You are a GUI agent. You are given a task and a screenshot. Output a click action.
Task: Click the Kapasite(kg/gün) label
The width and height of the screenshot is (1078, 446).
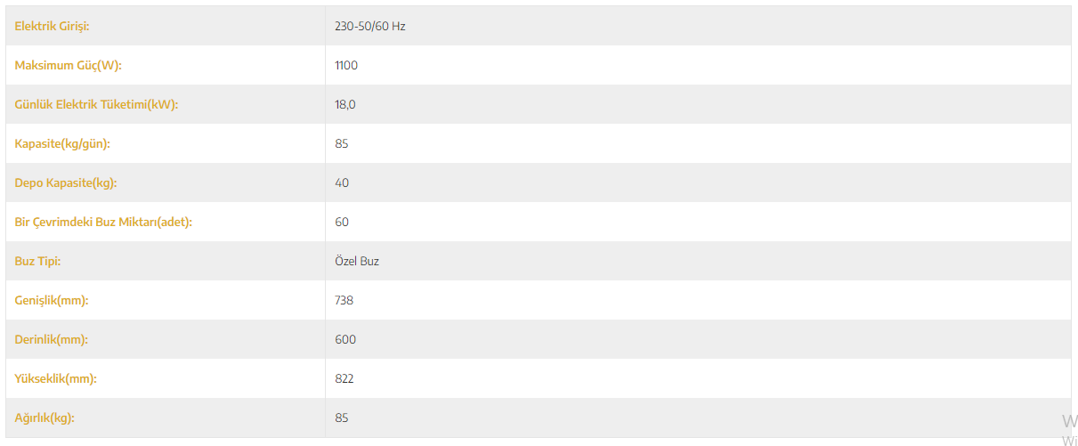pos(62,144)
